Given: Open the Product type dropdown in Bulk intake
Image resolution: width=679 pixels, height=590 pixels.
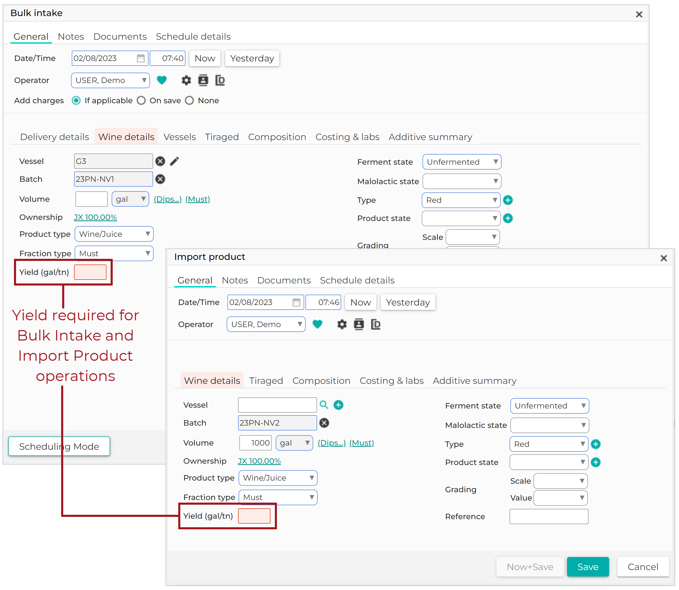Looking at the screenshot, I should (x=114, y=234).
